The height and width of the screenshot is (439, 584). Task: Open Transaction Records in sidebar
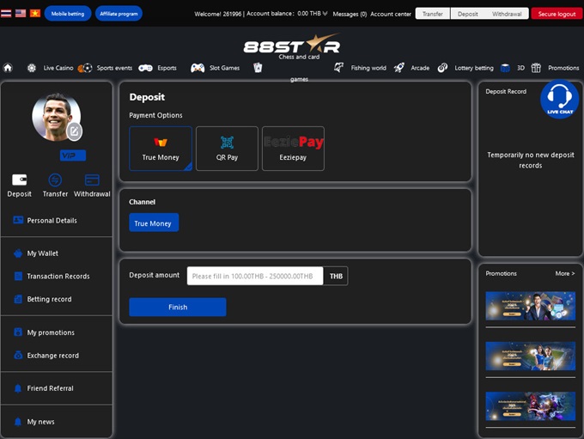(x=58, y=277)
